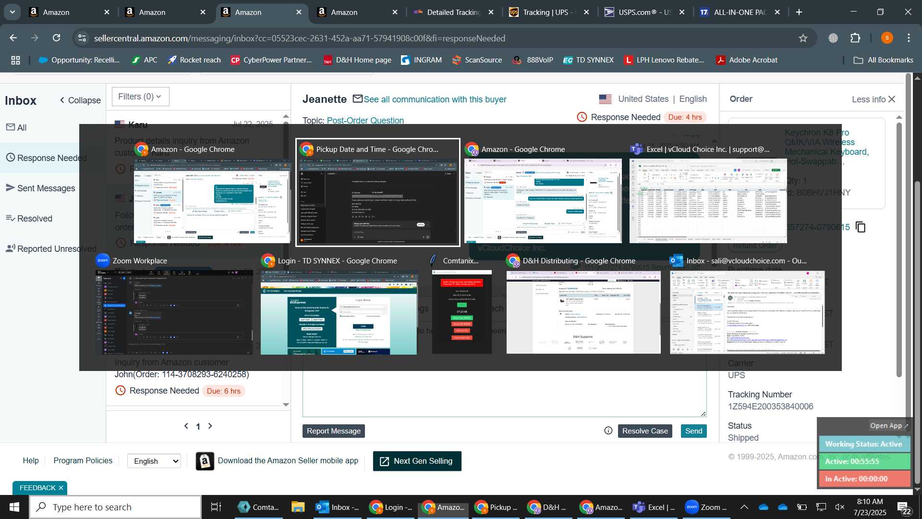Copy the order ID with the copy icon
This screenshot has height=519, width=922.
[x=861, y=227]
